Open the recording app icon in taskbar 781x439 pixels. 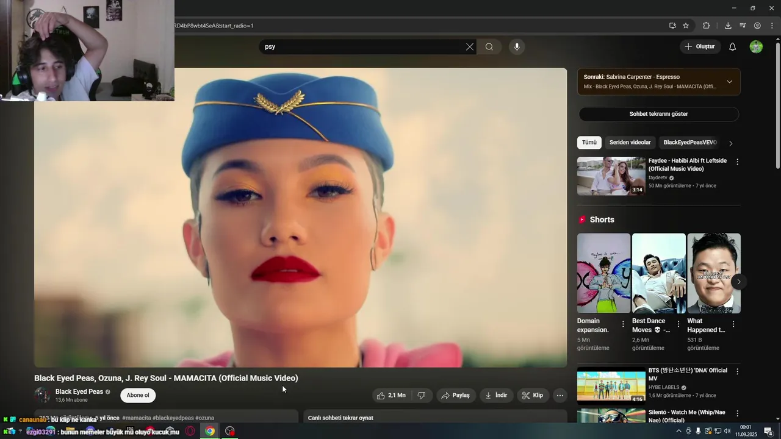(x=229, y=431)
